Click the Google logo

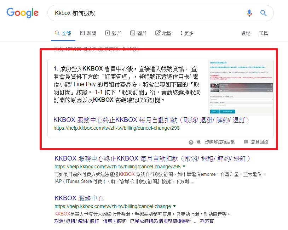[x=22, y=13]
